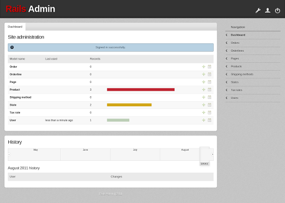The image size is (285, 203).
Task: Open the Product model link
Action: pyautogui.click(x=15, y=90)
